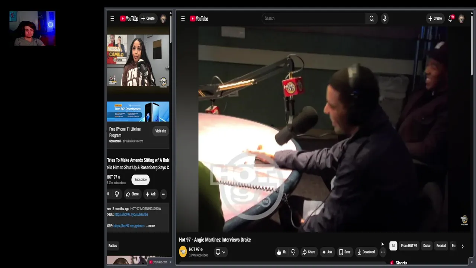Open the account avatar in left narrow window
Image resolution: width=476 pixels, height=268 pixels.
click(x=163, y=19)
